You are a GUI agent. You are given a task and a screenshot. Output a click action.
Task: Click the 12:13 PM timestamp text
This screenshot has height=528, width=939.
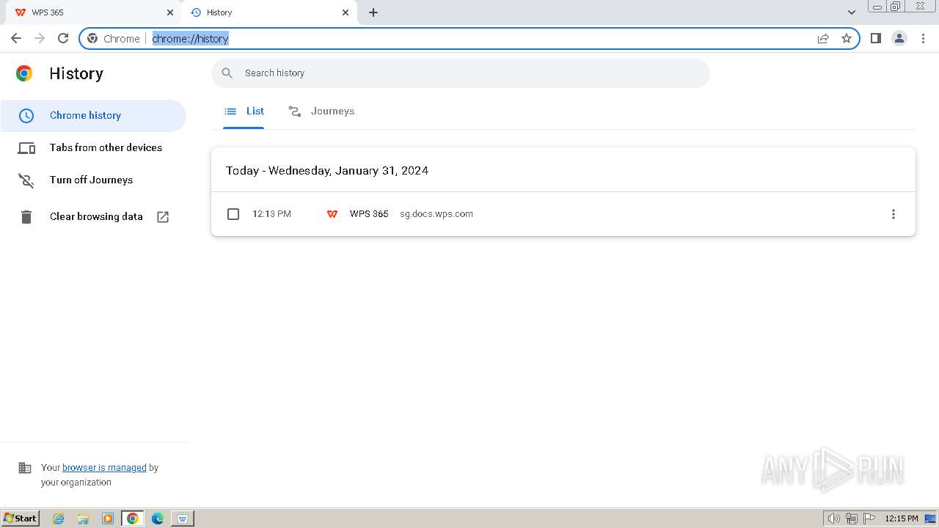pyautogui.click(x=271, y=214)
